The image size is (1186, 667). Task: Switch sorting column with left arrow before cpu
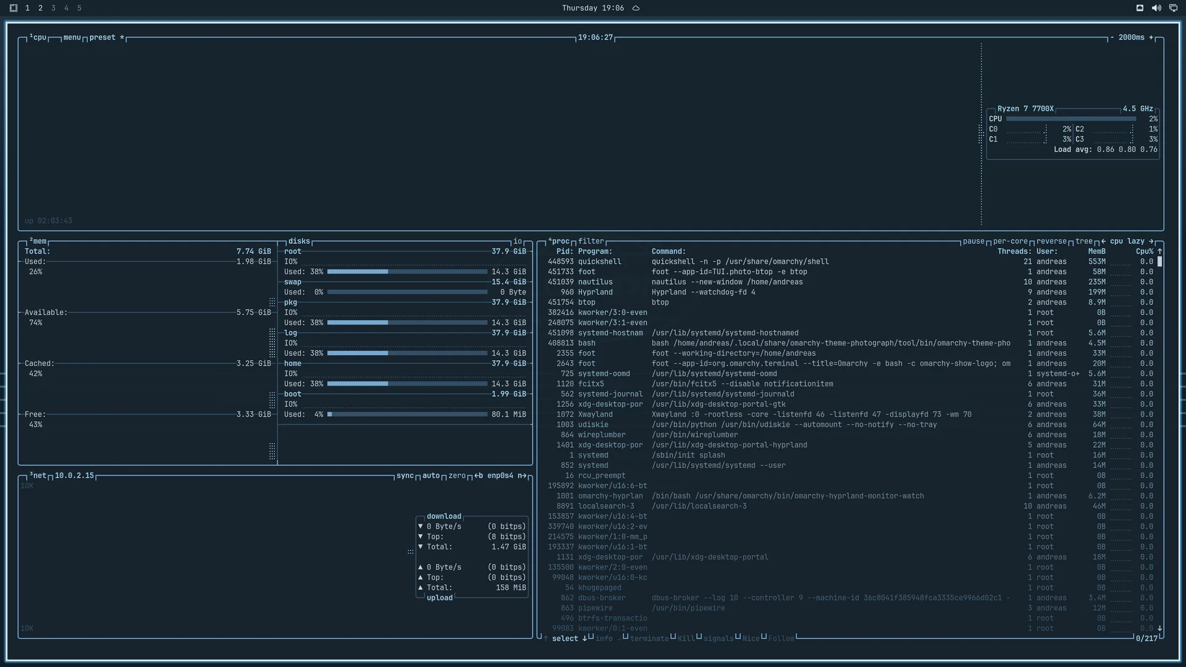(1103, 241)
